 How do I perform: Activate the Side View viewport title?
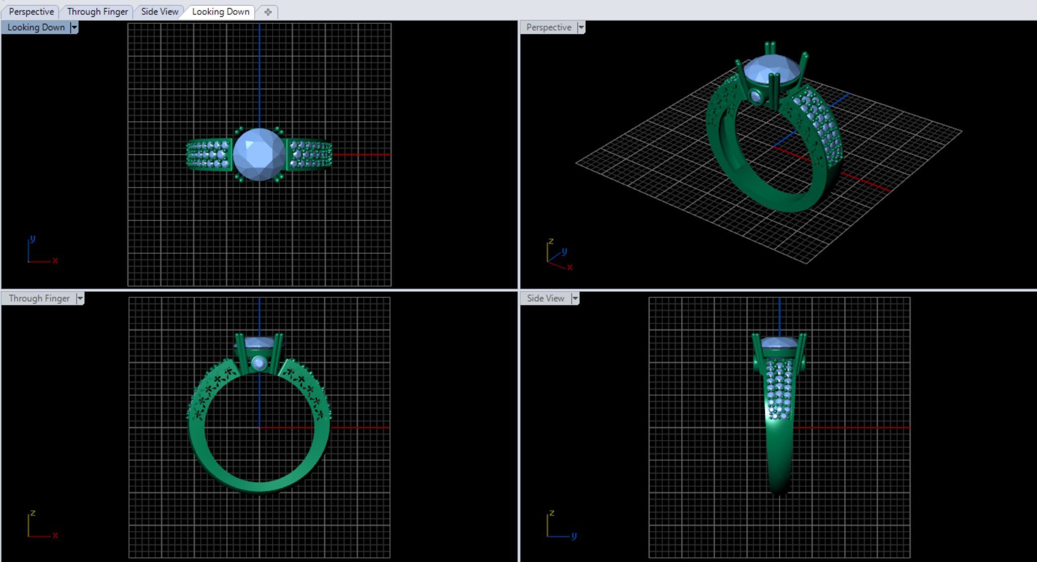(545, 298)
